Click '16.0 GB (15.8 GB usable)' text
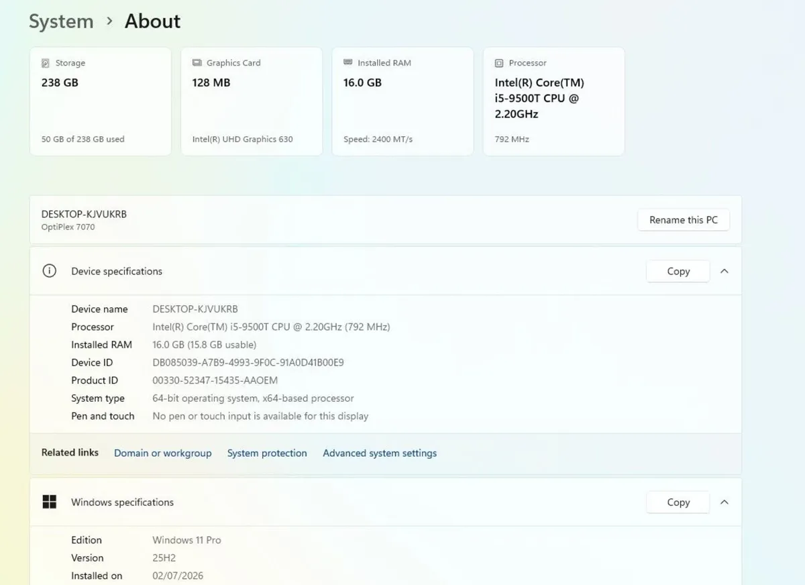This screenshot has width=805, height=585. [x=205, y=345]
